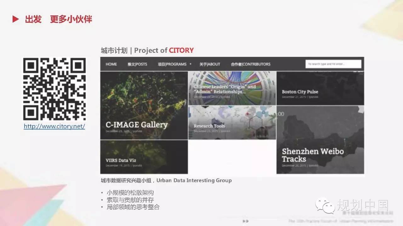The height and width of the screenshot is (226, 403).
Task: Click the slide title 出发 更多小伙伴
Action: (x=59, y=19)
